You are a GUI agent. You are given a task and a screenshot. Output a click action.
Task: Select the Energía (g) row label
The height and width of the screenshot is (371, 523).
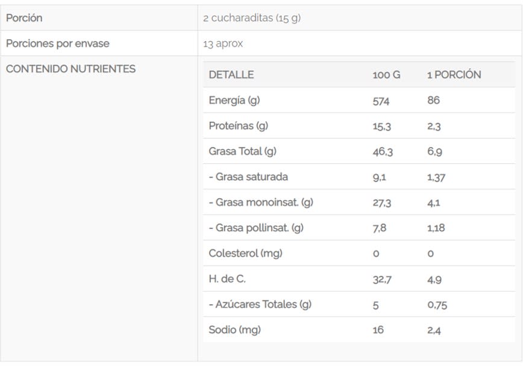pos(234,101)
